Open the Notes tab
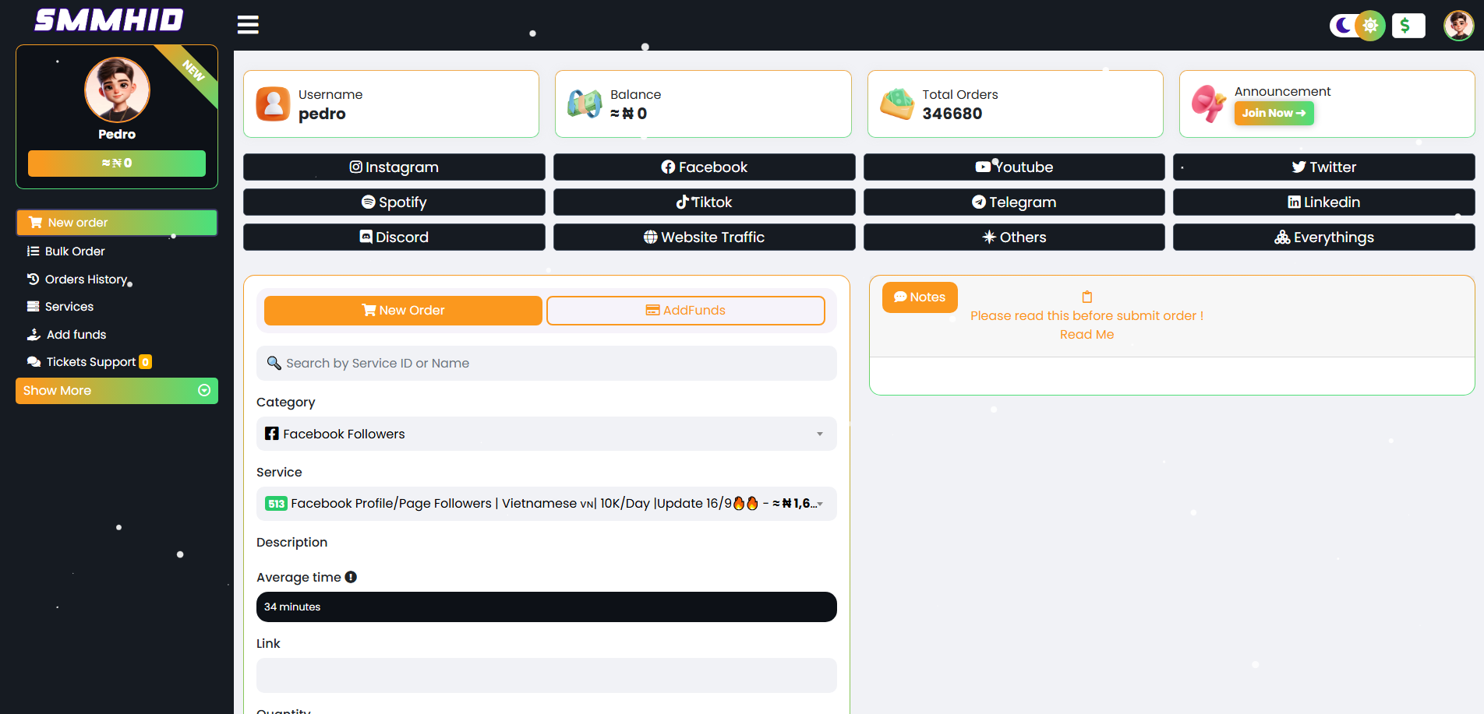 point(920,297)
